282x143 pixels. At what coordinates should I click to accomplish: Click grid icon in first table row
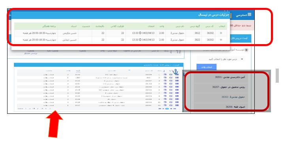click(x=177, y=74)
